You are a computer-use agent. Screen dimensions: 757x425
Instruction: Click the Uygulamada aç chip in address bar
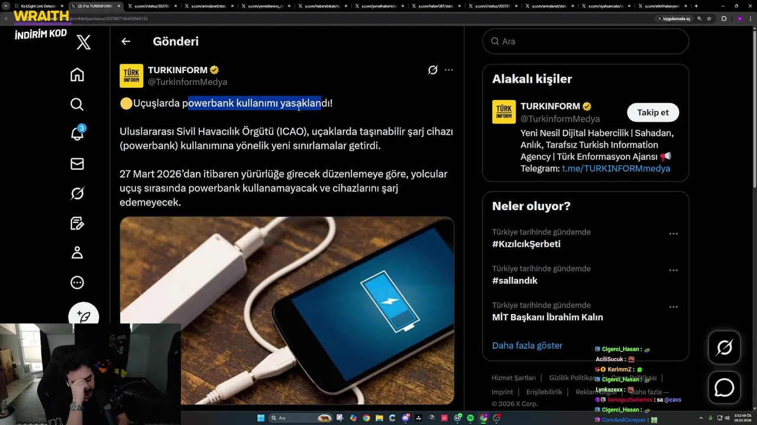point(674,19)
